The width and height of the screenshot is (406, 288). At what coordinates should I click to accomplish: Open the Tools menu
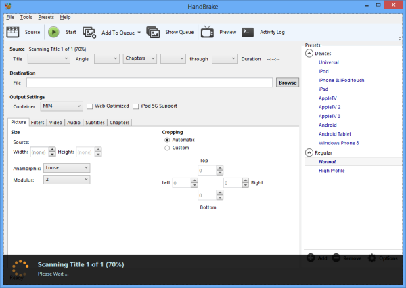[26, 17]
